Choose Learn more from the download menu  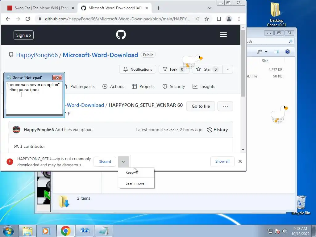(x=136, y=183)
